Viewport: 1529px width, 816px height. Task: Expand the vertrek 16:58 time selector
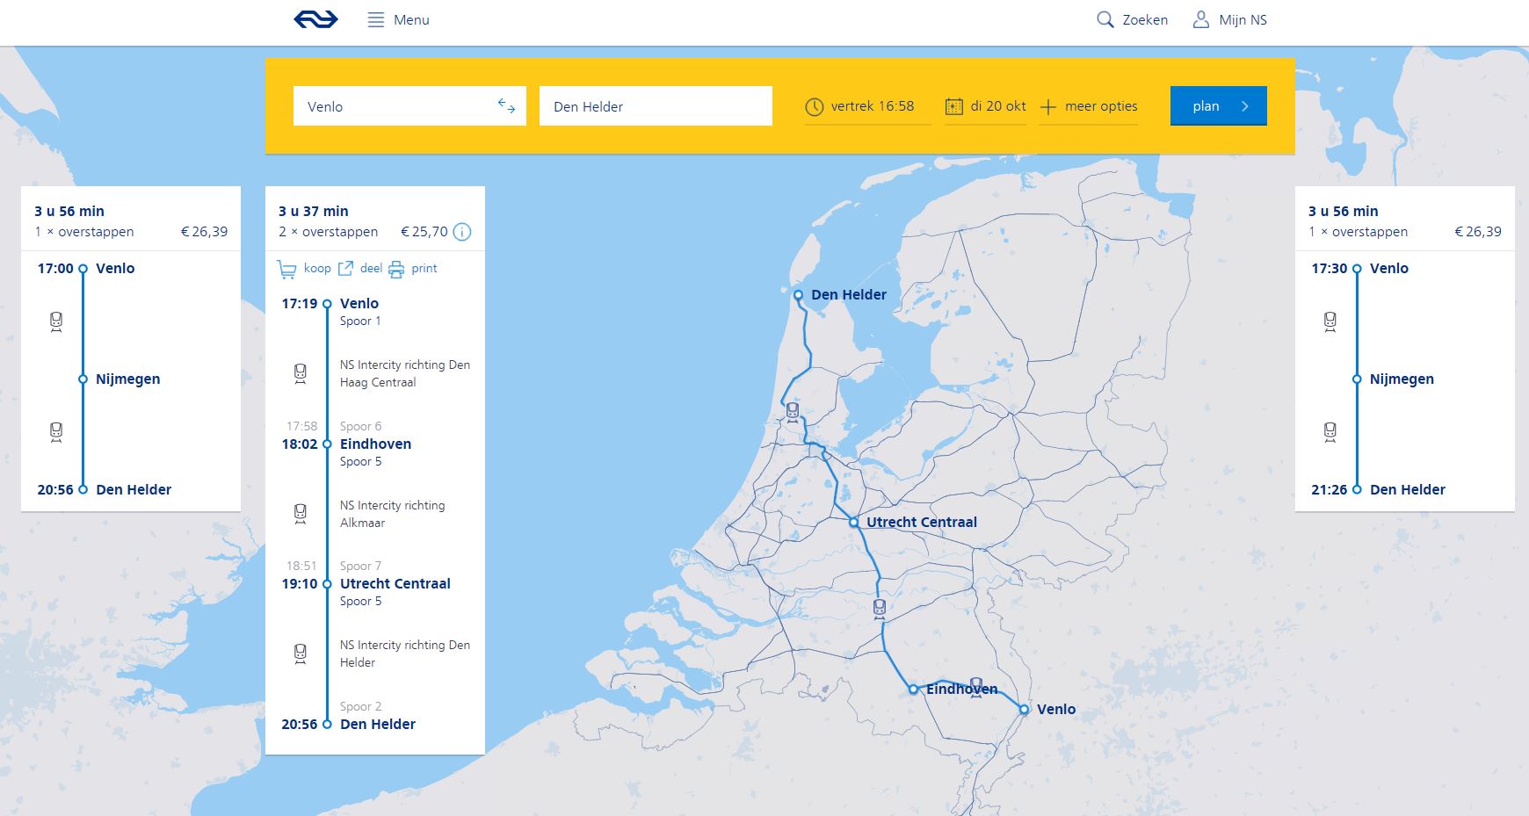872,105
